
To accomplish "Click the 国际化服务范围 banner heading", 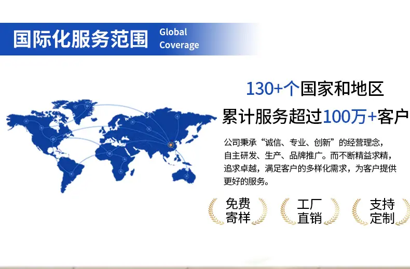I will point(80,39).
